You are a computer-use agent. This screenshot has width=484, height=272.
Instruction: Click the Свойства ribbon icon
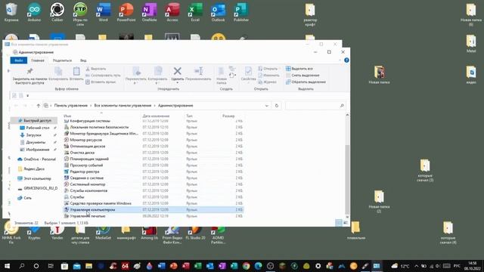248,74
